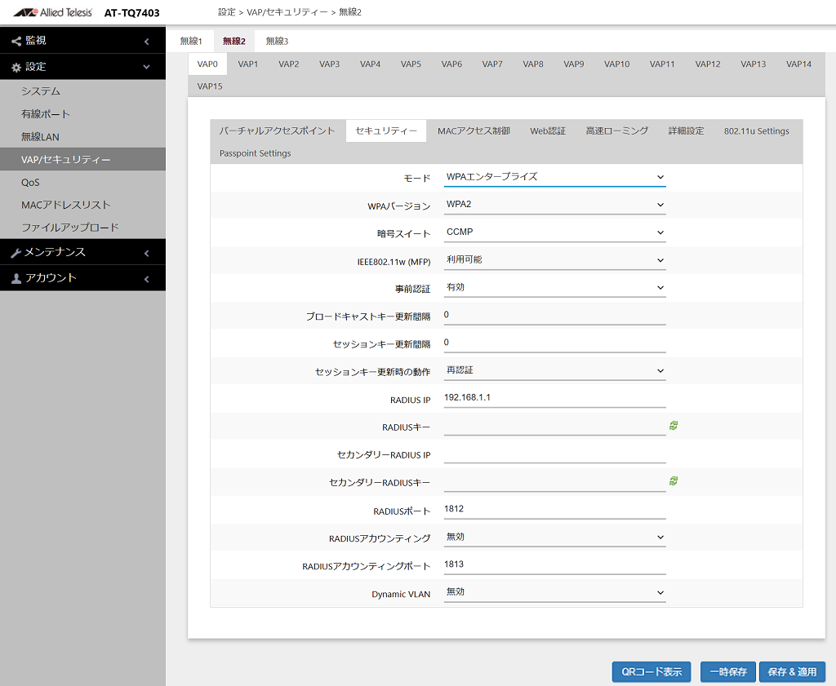Open QoS in the sidebar
The width and height of the screenshot is (836, 686).
tap(82, 182)
